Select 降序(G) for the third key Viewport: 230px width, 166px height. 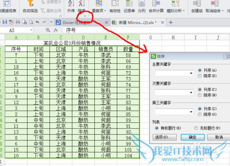200,115
